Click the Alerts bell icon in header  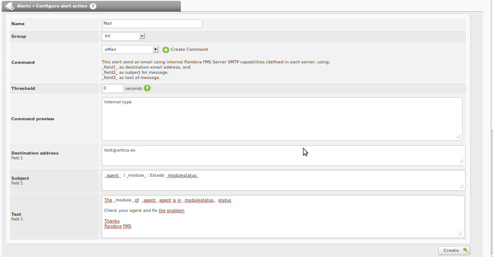(10, 7)
